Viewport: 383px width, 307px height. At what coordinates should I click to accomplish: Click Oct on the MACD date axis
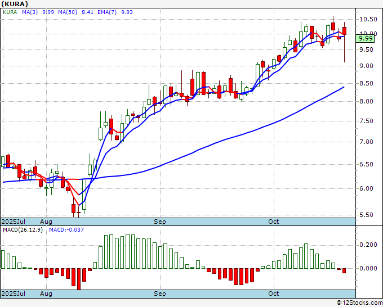(x=273, y=294)
